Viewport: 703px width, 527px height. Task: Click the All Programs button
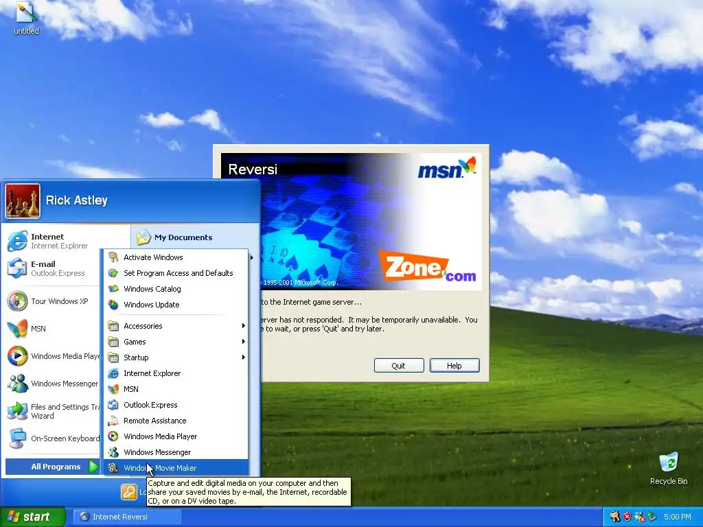[52, 467]
